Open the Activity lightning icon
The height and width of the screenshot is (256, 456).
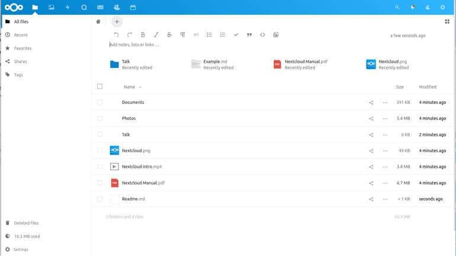coord(68,7)
